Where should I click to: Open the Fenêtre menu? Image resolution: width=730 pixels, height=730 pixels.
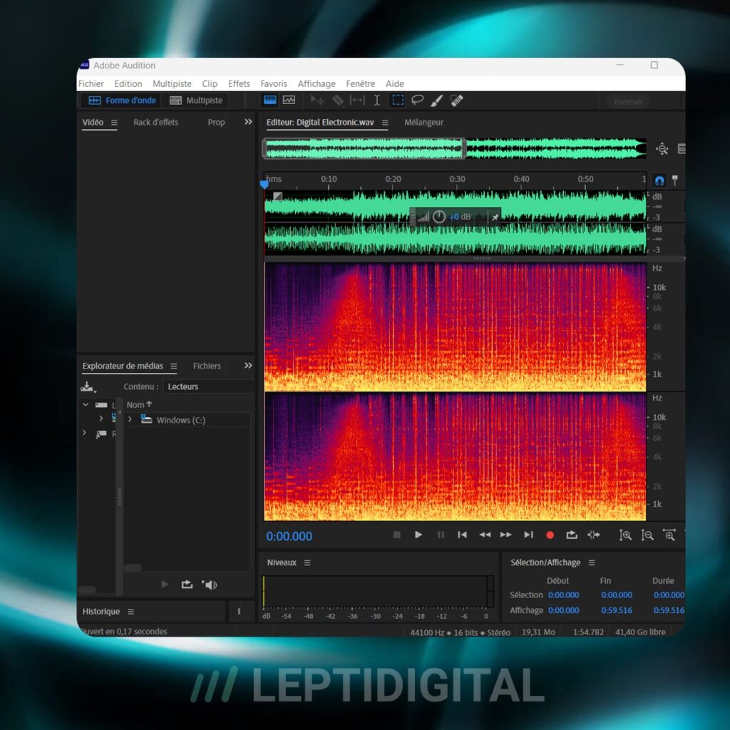click(360, 84)
